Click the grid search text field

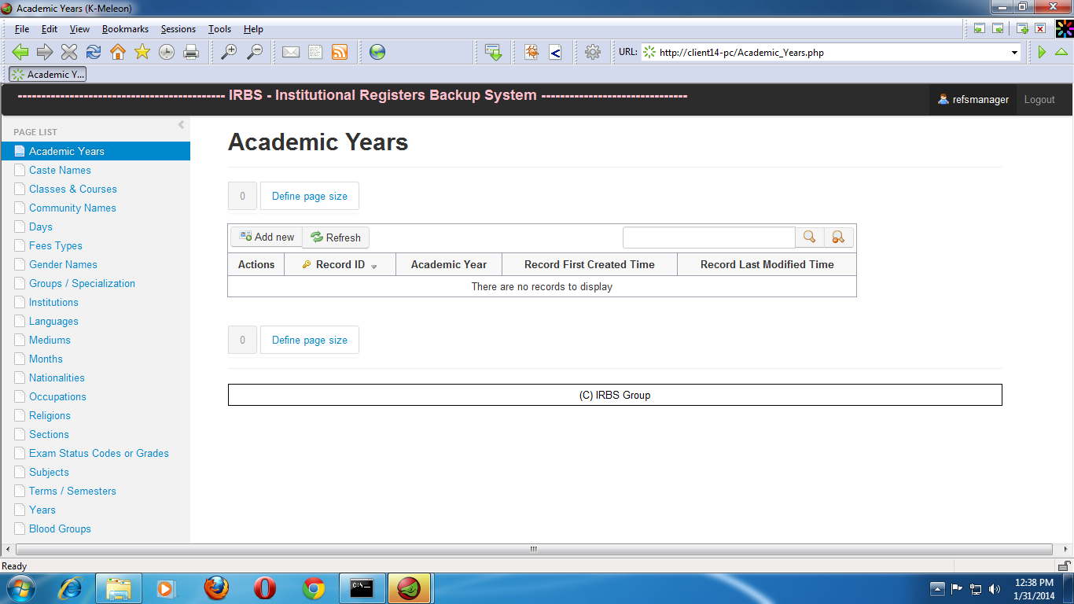coord(708,238)
